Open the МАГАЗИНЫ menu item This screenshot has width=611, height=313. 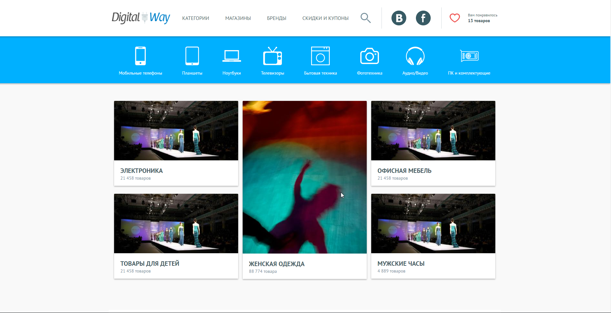pyautogui.click(x=238, y=18)
